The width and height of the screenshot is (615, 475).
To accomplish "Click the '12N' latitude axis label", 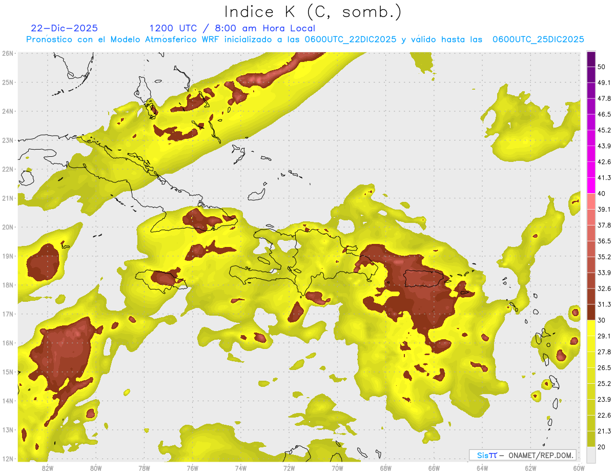I will pos(7,459).
